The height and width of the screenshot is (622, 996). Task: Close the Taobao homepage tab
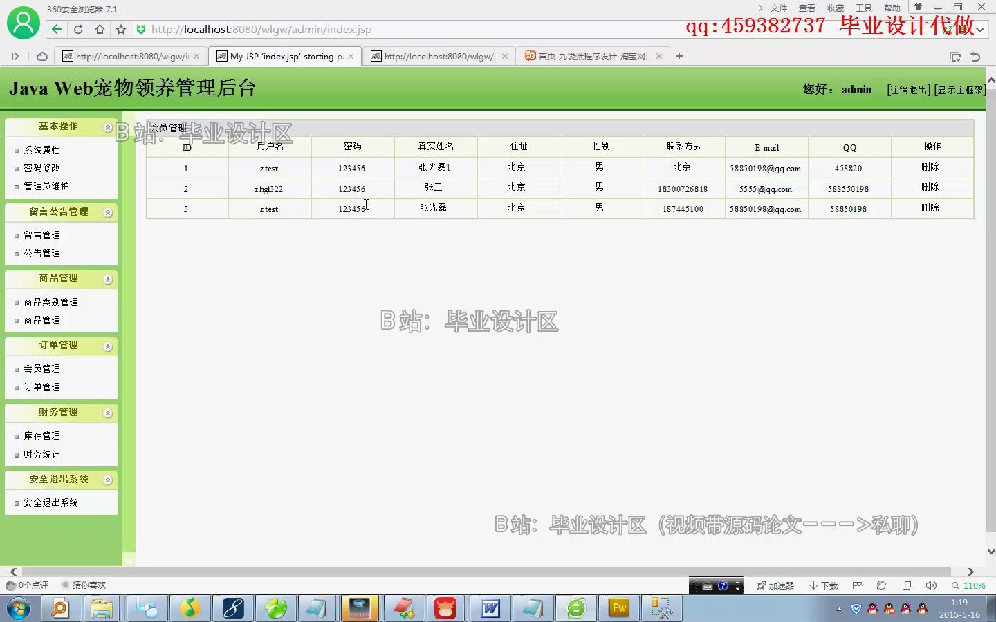click(658, 56)
